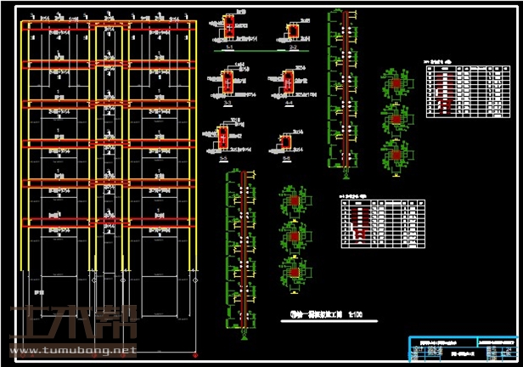This screenshot has height=367, width=523.
Task: Select the 4-4 section drawing
Action: [289, 82]
